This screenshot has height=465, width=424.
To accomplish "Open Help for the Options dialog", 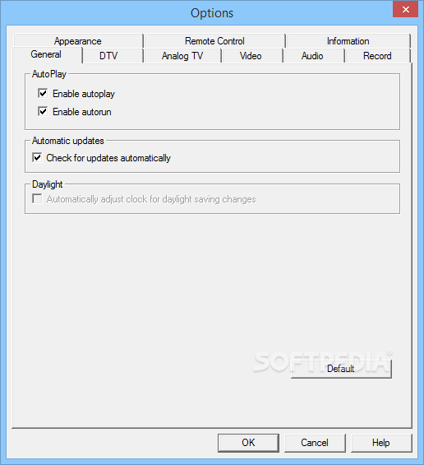I will click(x=381, y=443).
